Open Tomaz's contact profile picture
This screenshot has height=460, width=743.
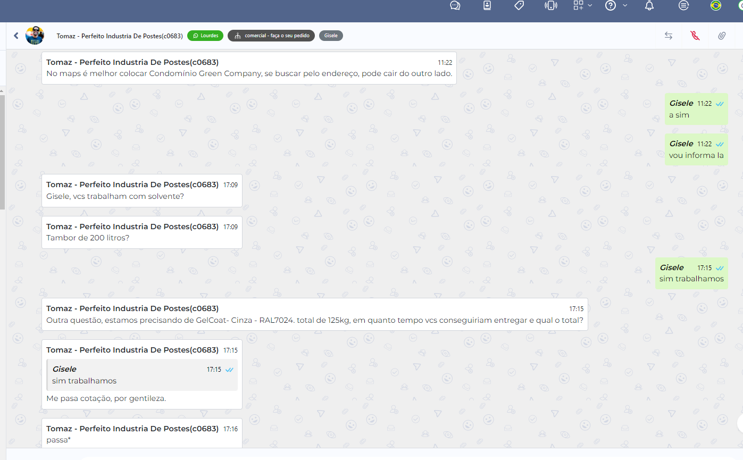coord(35,36)
